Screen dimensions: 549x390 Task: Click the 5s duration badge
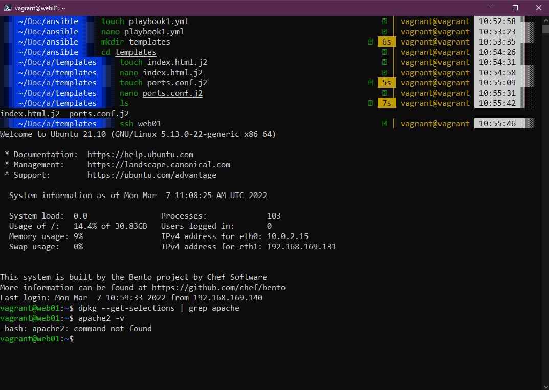coord(386,82)
